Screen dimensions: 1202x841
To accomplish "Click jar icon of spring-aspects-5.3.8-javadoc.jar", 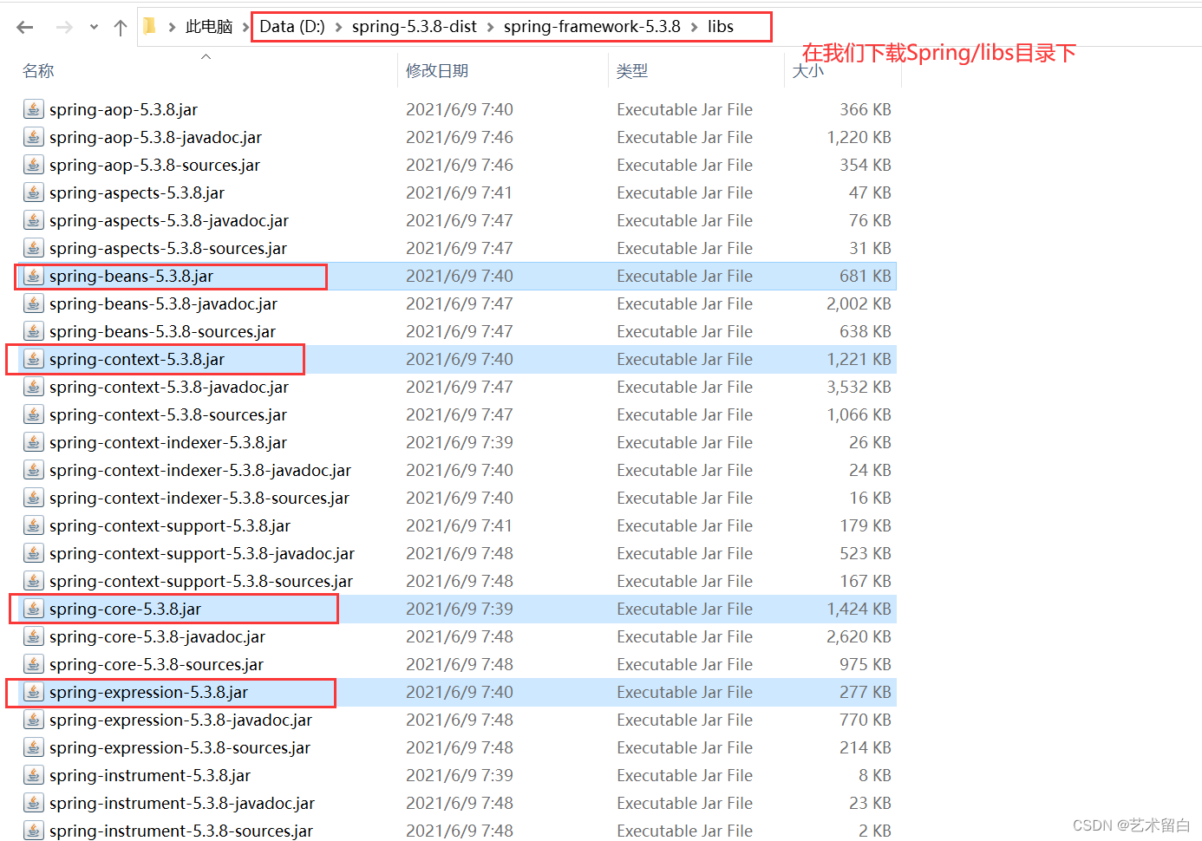I will point(33,220).
